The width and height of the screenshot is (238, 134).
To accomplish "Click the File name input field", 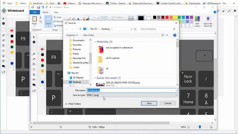I will pyautogui.click(x=132, y=90).
